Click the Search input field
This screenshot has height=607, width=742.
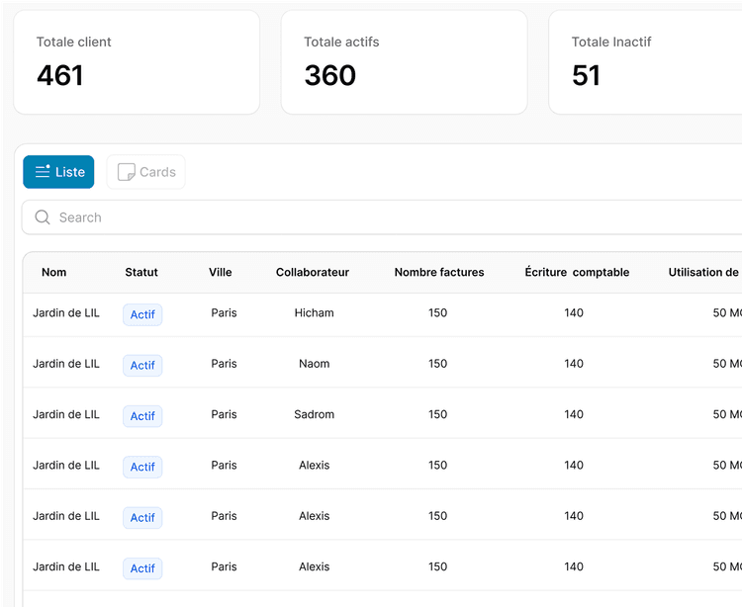382,217
